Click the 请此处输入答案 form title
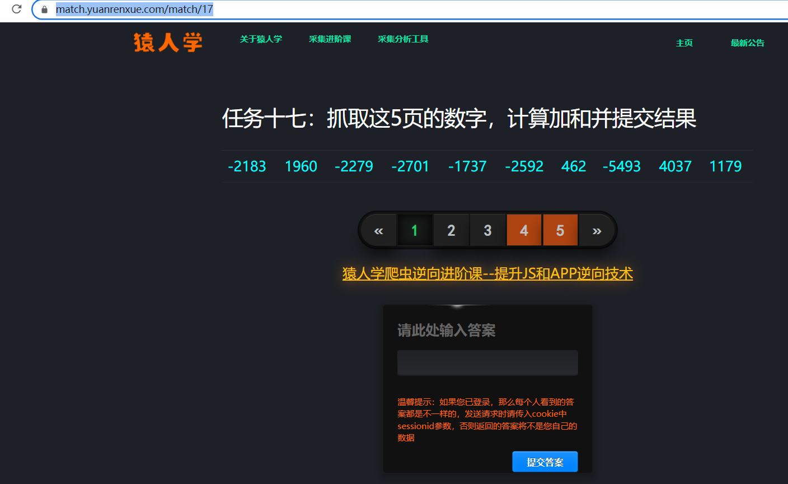 click(x=447, y=331)
